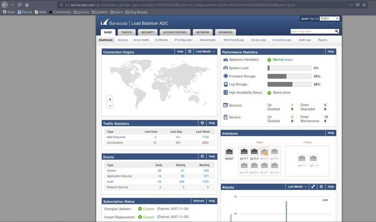
Task: Switch to the BASIC tab
Action: 108,32
